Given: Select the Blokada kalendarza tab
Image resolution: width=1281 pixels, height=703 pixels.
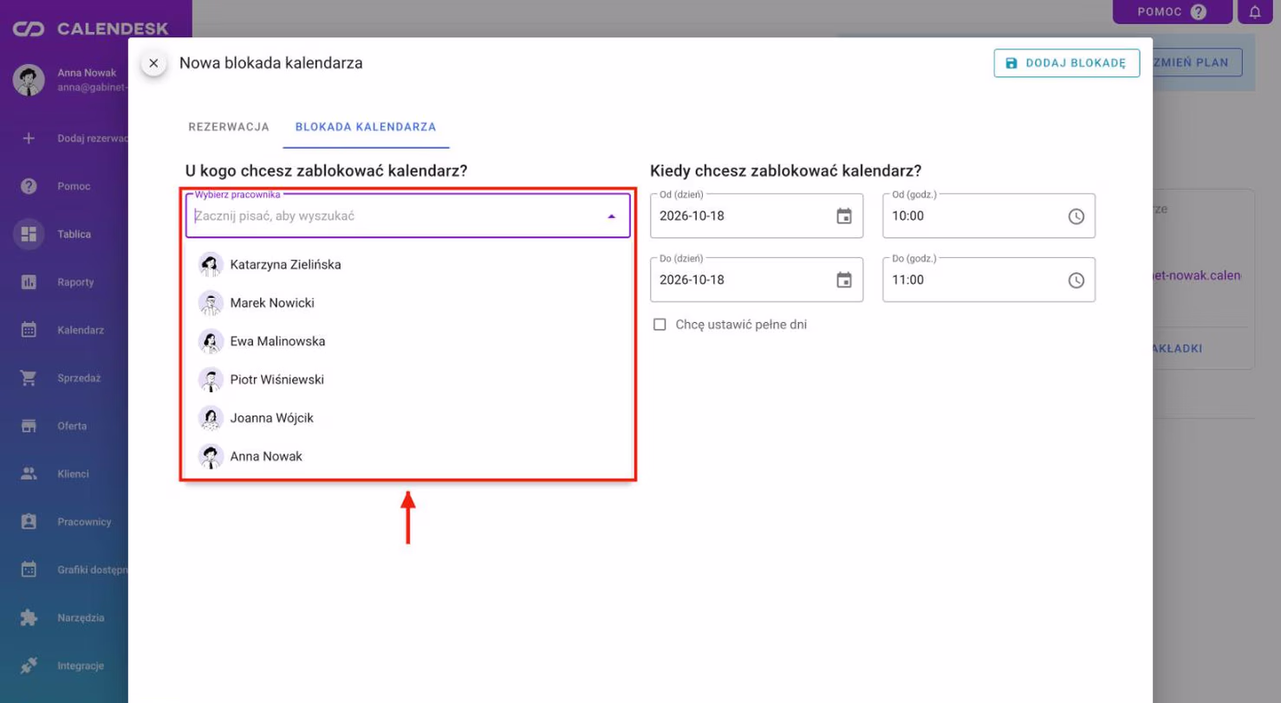Looking at the screenshot, I should click(x=366, y=126).
